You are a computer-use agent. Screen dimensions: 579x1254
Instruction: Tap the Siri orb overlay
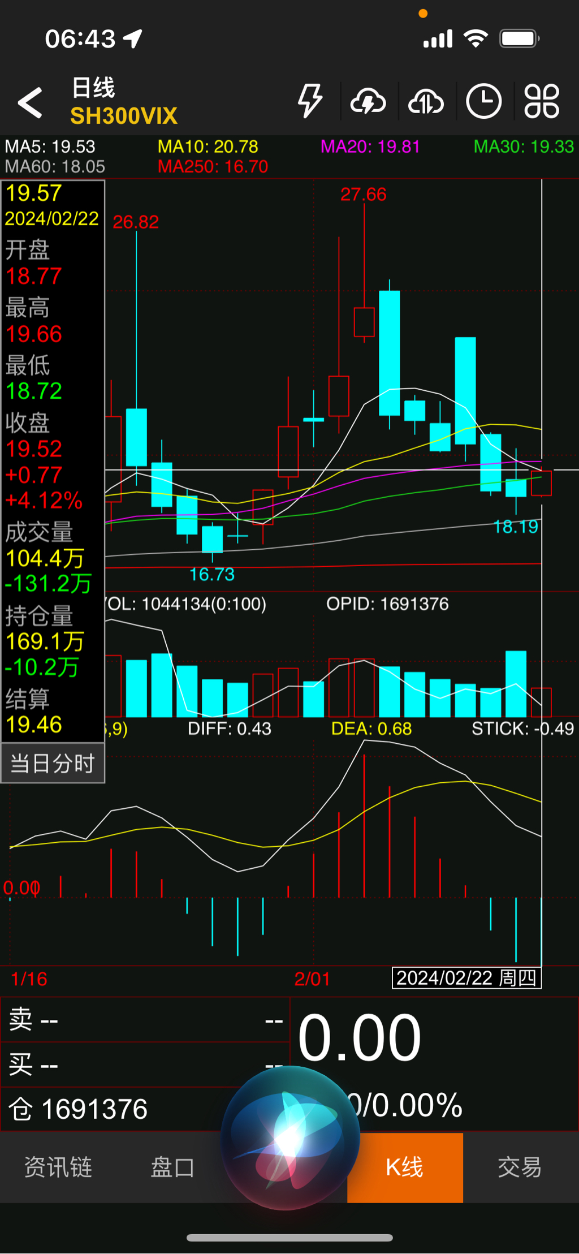pos(290,1137)
